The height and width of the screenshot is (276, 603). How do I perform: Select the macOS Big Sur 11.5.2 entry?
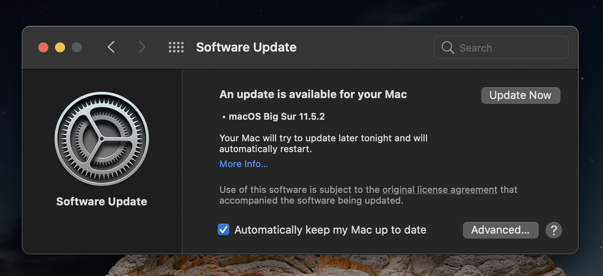click(x=276, y=117)
